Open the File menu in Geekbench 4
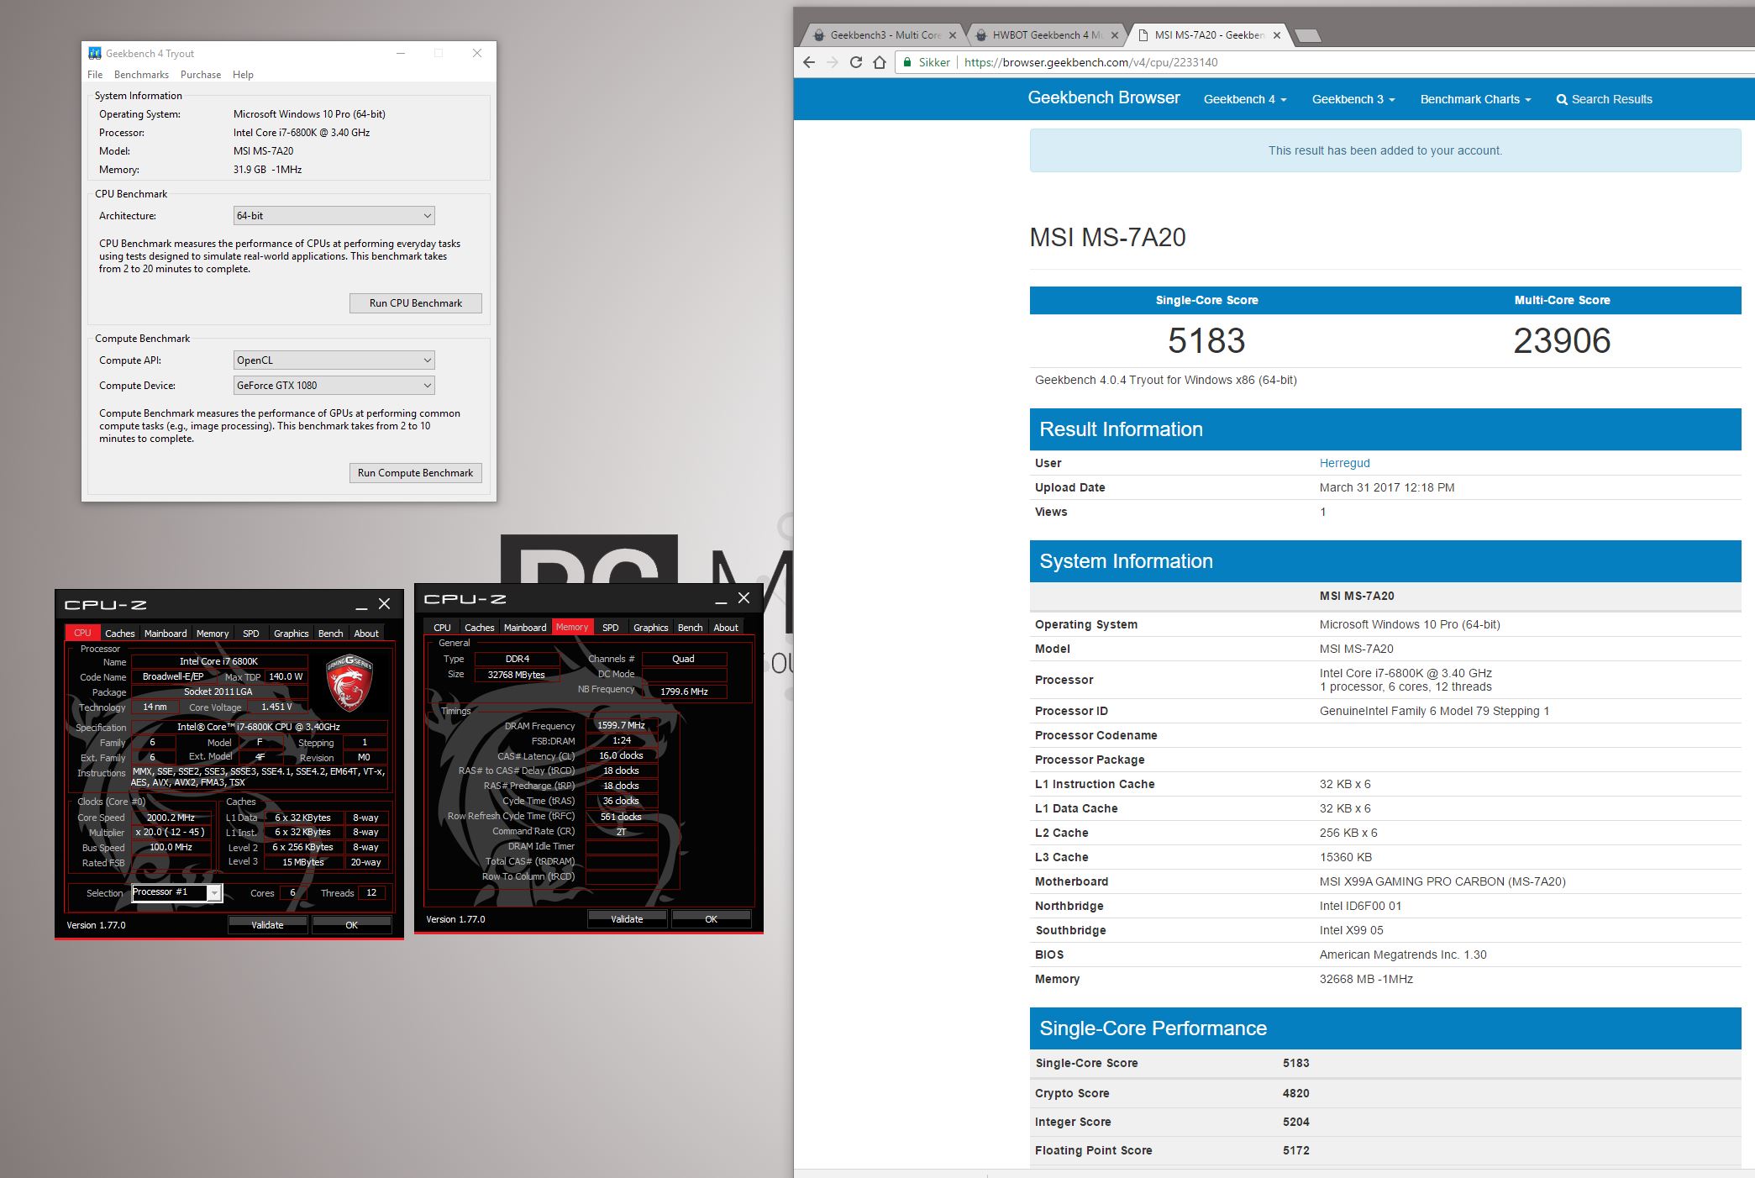This screenshot has width=1755, height=1178. pos(95,75)
